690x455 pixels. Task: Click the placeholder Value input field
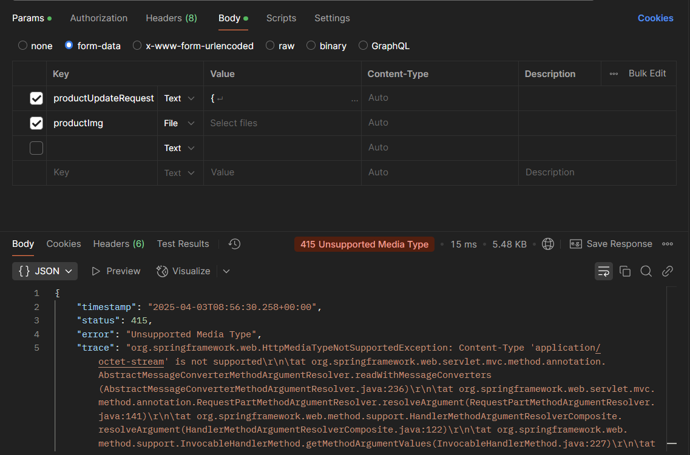(283, 172)
